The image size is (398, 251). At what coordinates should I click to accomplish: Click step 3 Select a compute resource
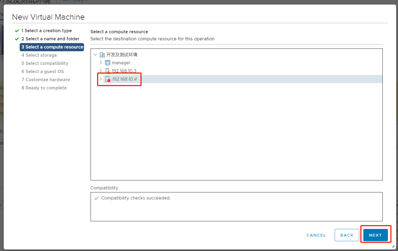52,47
